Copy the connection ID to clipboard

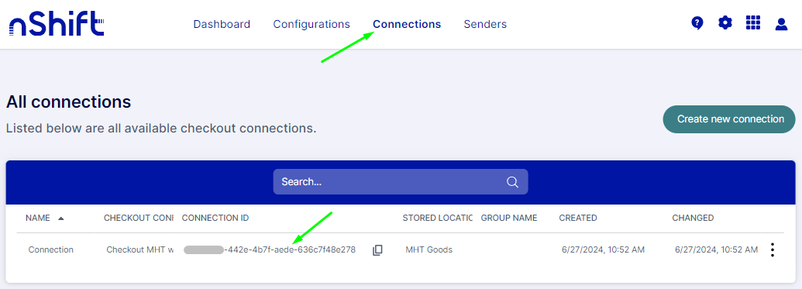click(x=377, y=249)
